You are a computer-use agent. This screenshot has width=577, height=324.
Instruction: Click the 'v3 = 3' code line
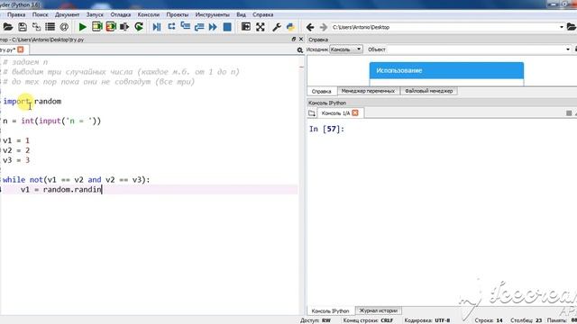pos(16,160)
